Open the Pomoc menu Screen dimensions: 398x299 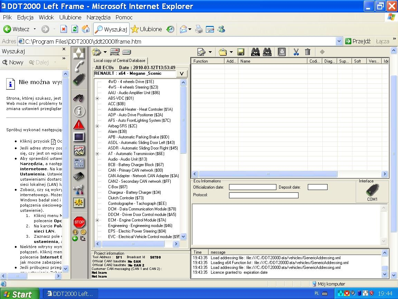(x=124, y=17)
